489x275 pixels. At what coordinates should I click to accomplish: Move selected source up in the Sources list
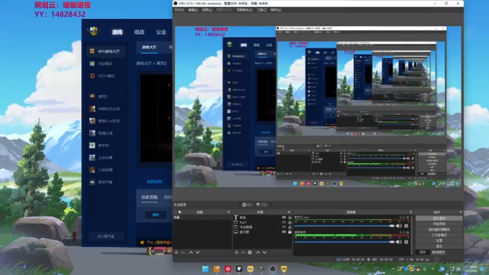tap(258, 252)
